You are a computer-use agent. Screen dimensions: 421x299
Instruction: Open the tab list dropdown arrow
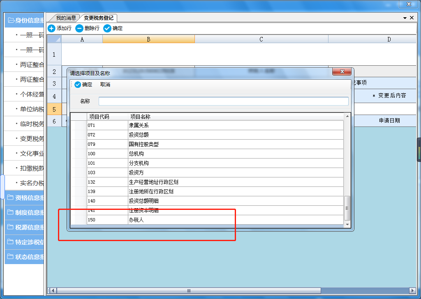click(x=405, y=18)
